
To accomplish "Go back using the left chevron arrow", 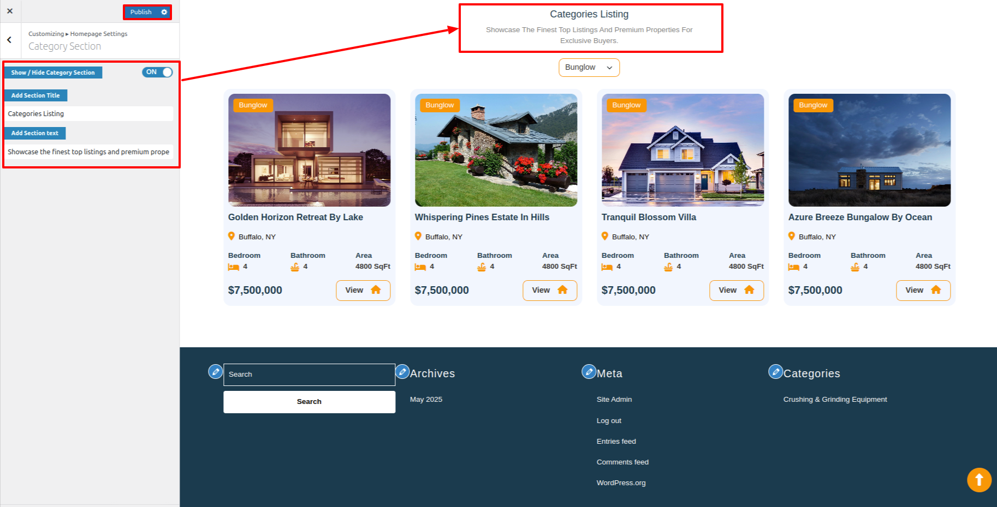I will coord(9,40).
